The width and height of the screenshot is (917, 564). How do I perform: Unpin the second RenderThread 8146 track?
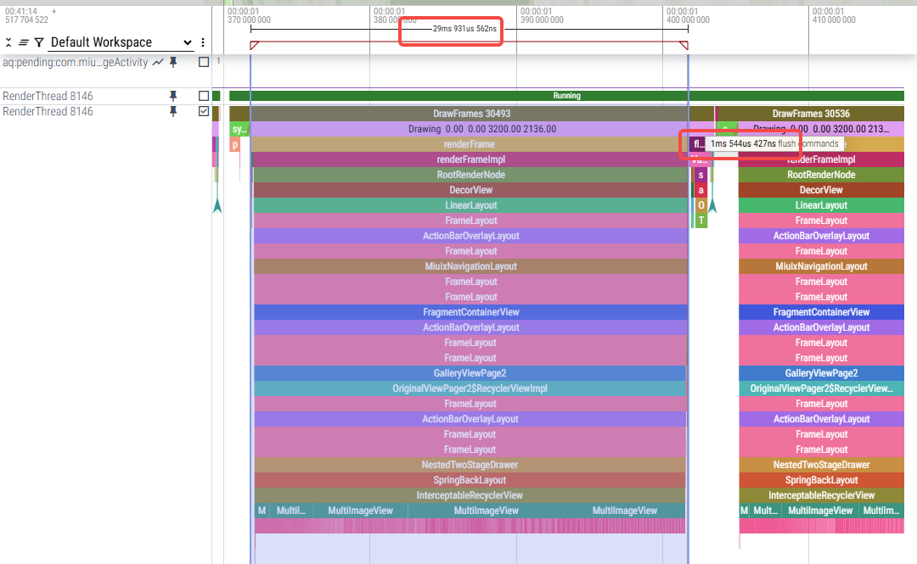[173, 111]
